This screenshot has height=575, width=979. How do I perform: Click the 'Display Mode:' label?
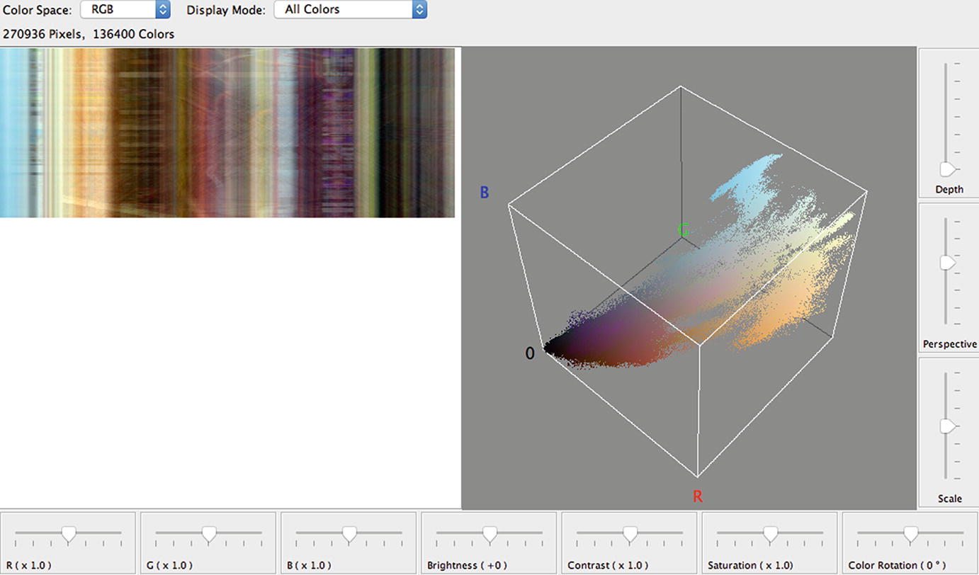(226, 9)
